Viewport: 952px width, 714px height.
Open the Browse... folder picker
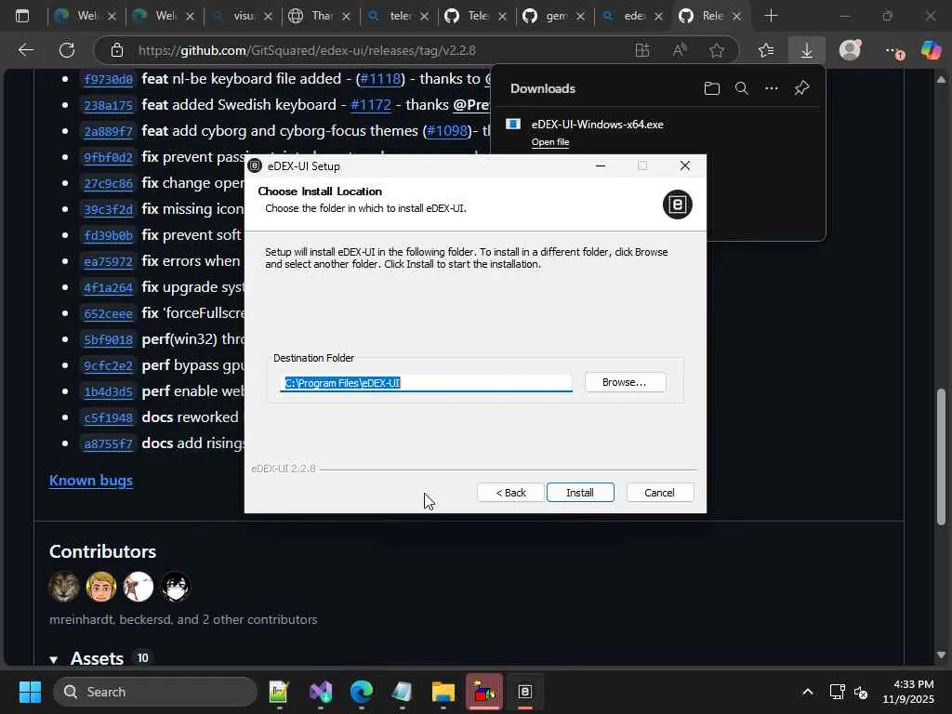click(x=626, y=382)
